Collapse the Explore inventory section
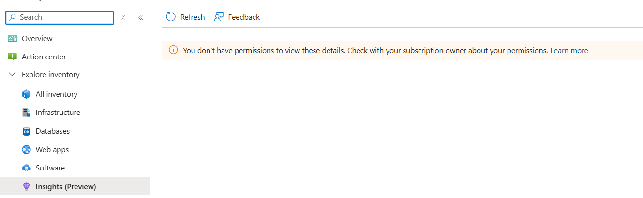Image resolution: width=643 pixels, height=198 pixels. click(13, 75)
